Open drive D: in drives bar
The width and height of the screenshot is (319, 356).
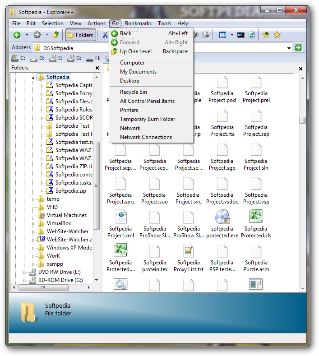(x=37, y=58)
